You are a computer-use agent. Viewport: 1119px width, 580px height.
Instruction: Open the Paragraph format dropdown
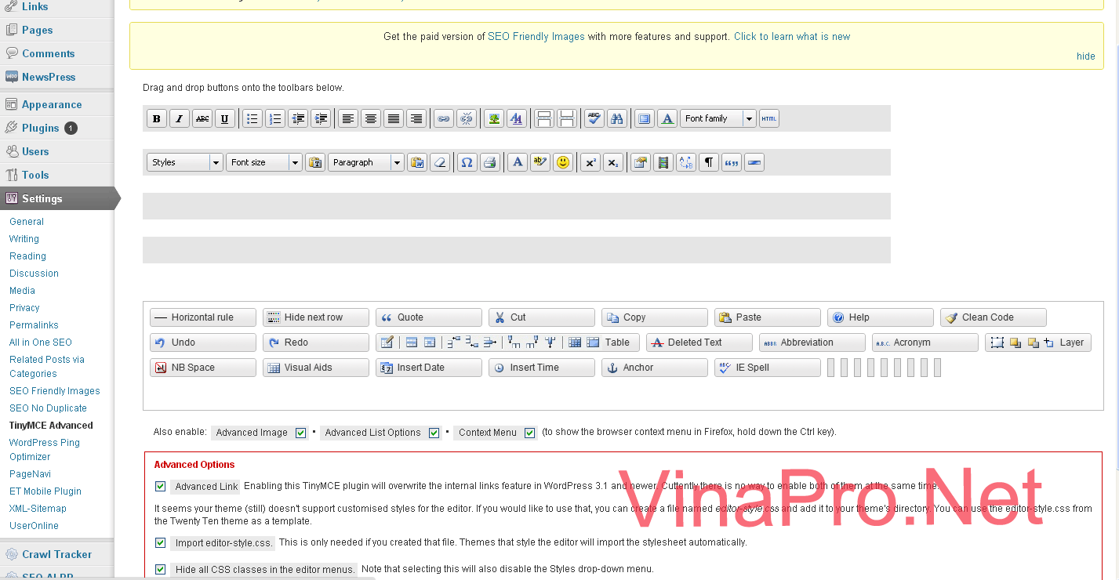pos(397,163)
